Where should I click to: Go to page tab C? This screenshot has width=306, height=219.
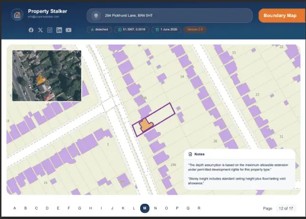36,208
